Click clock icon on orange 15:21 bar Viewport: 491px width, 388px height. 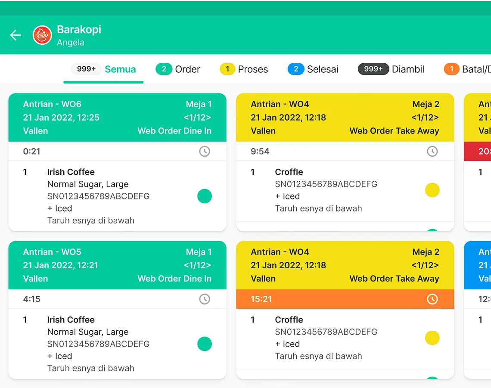[x=432, y=299]
